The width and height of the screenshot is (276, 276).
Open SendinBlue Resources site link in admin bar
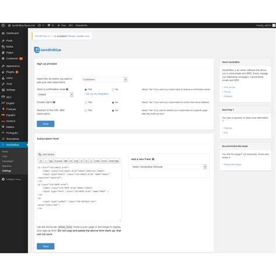22,26
